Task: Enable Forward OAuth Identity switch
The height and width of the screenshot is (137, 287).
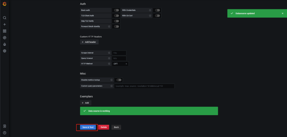Action: [116, 27]
